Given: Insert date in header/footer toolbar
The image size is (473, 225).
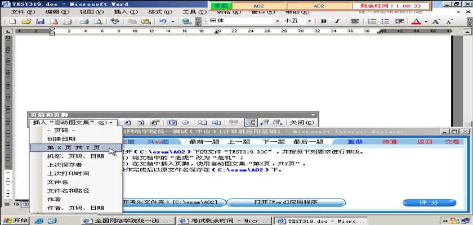Looking at the screenshot, I should tap(172, 123).
